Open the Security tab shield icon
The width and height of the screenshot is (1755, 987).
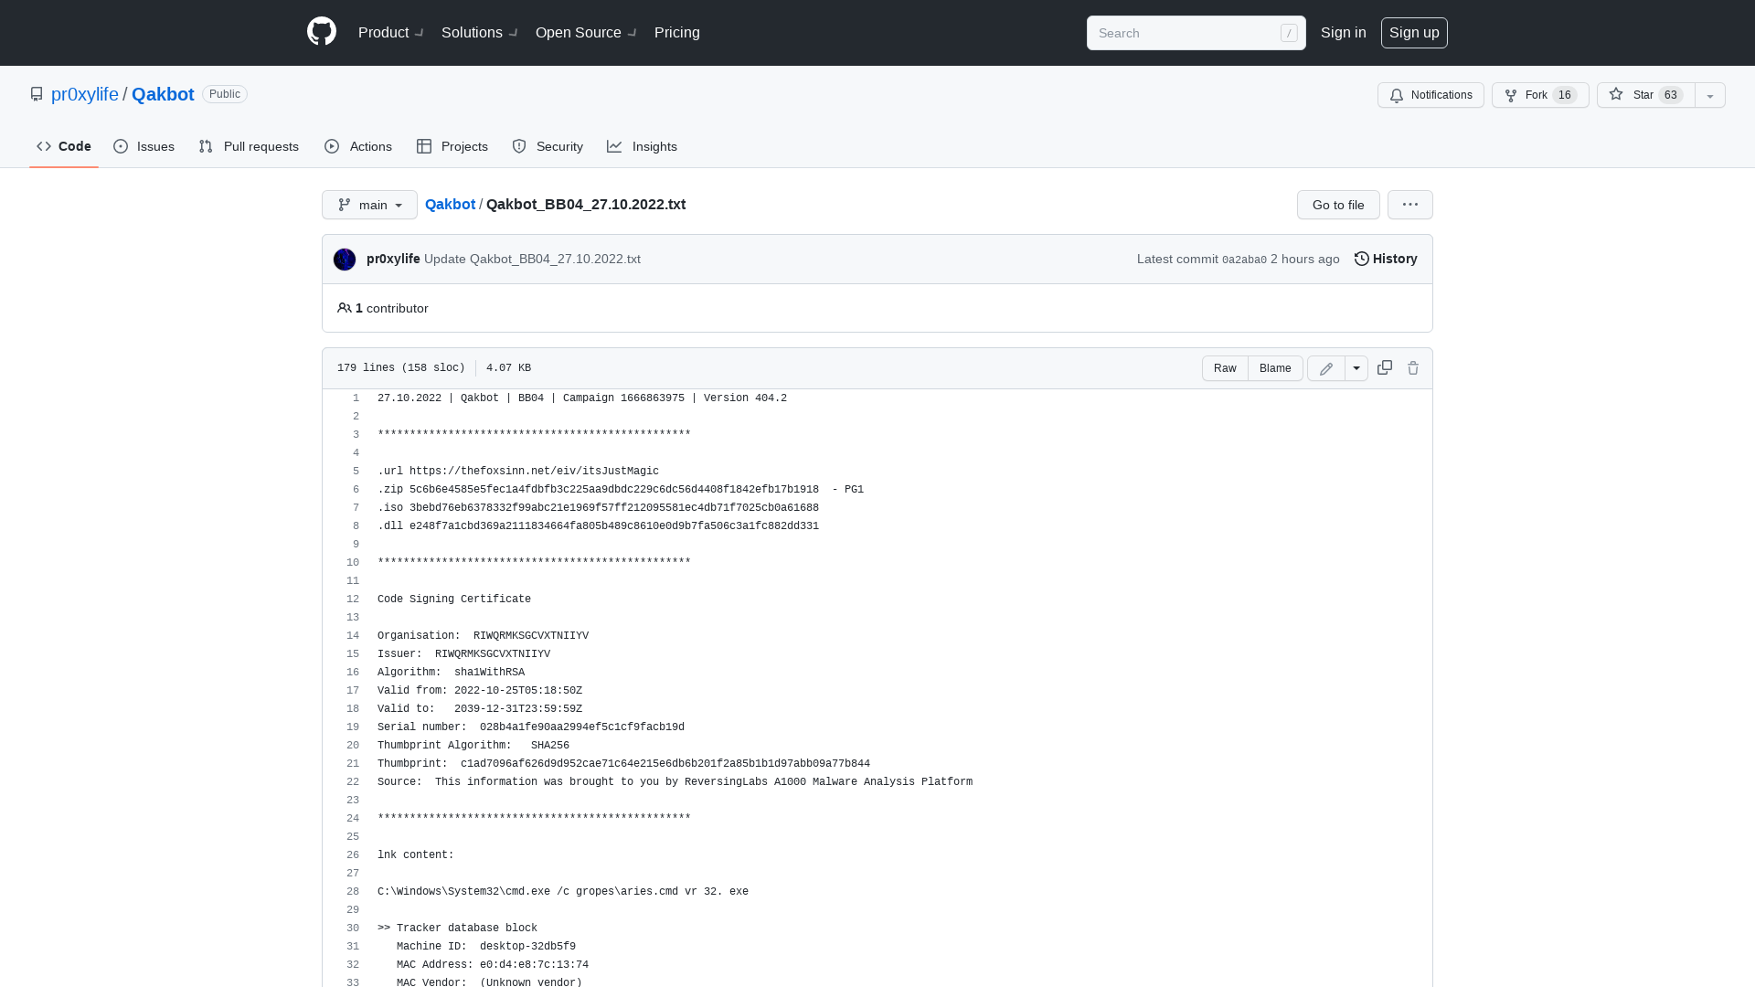(x=547, y=146)
